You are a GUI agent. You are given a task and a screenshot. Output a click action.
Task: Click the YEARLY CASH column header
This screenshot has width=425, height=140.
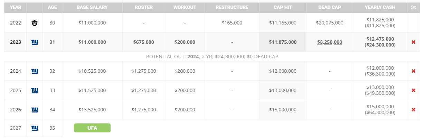point(380,7)
